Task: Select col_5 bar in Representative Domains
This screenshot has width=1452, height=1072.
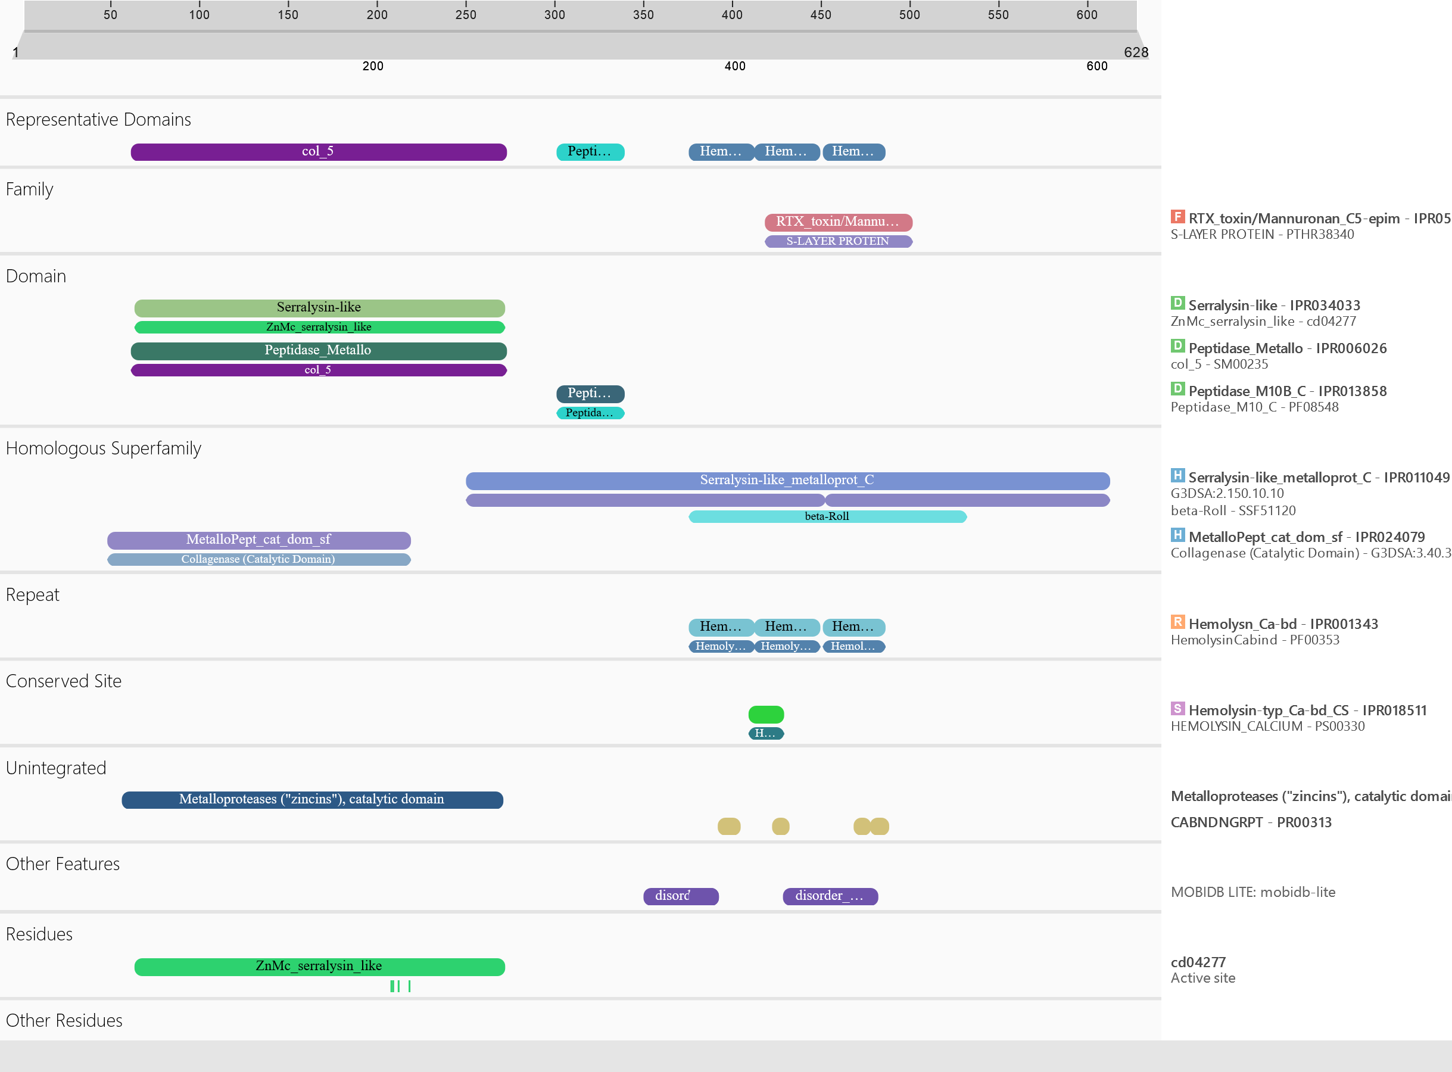Action: click(319, 152)
